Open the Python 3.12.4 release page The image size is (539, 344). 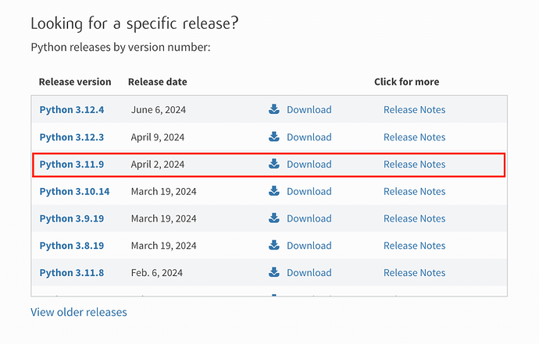coord(72,110)
